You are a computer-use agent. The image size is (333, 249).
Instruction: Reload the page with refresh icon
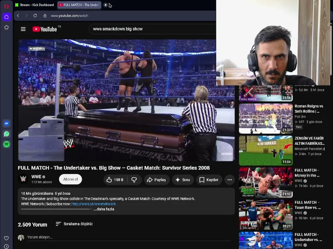coord(35,16)
